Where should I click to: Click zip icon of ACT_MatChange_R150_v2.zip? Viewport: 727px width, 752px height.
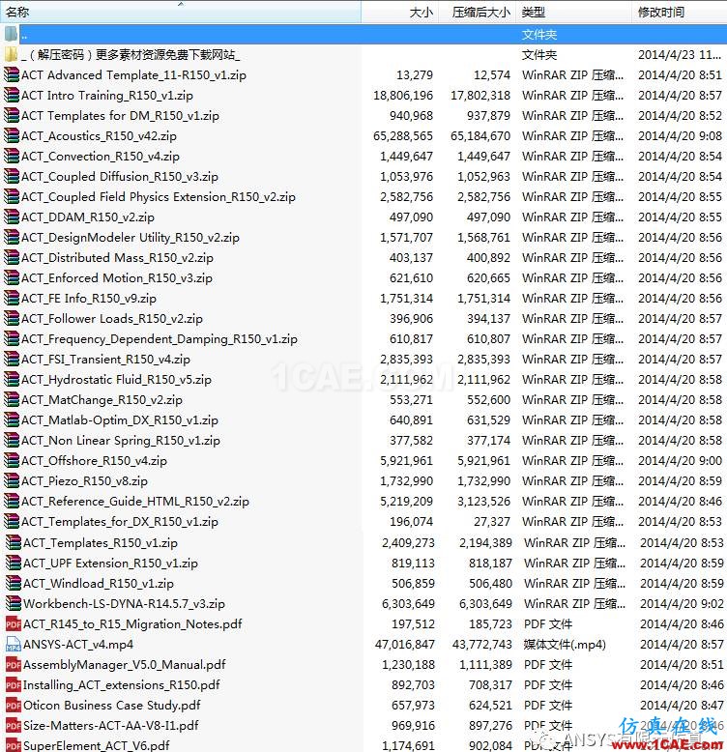point(12,399)
